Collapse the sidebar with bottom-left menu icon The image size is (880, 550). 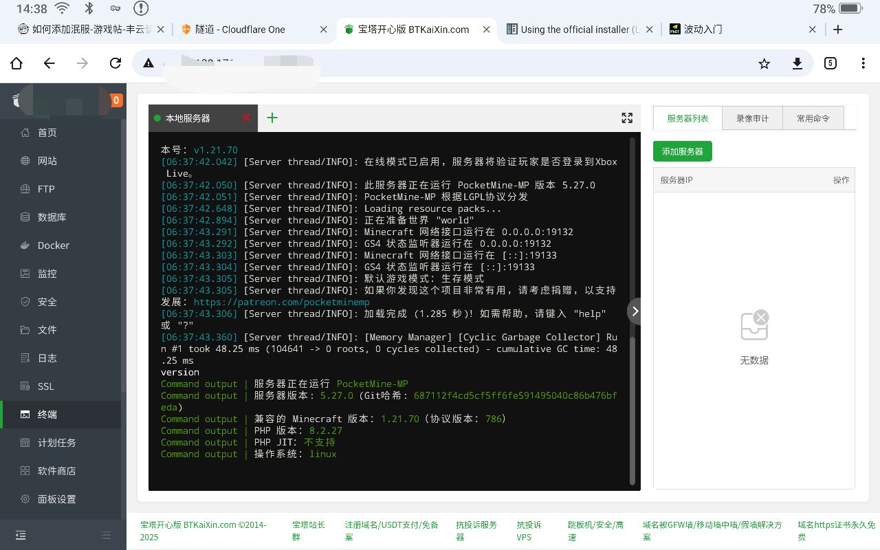pyautogui.click(x=21, y=535)
